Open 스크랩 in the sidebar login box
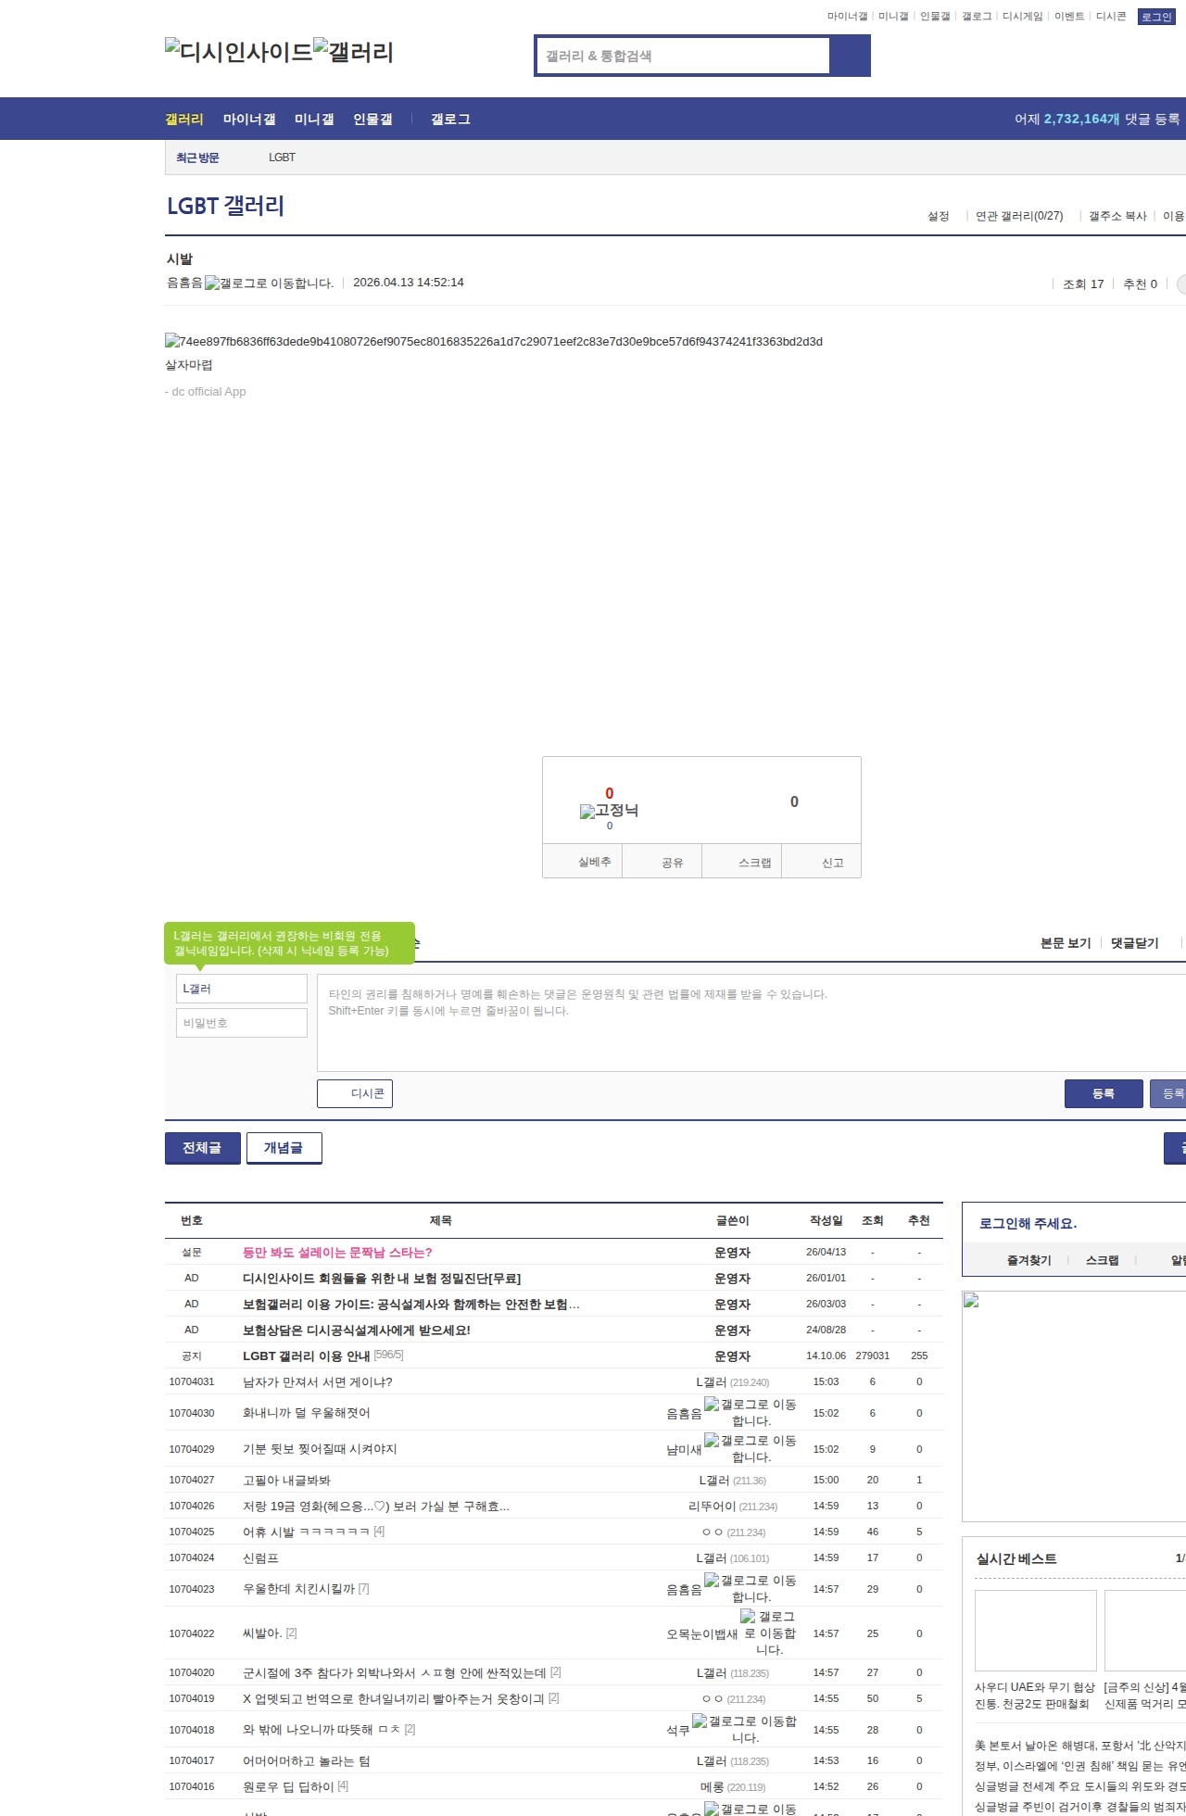 pos(1102,1260)
